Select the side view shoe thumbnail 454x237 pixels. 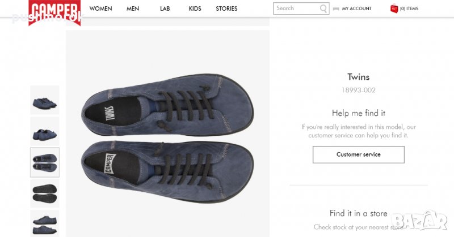pyautogui.click(x=44, y=132)
